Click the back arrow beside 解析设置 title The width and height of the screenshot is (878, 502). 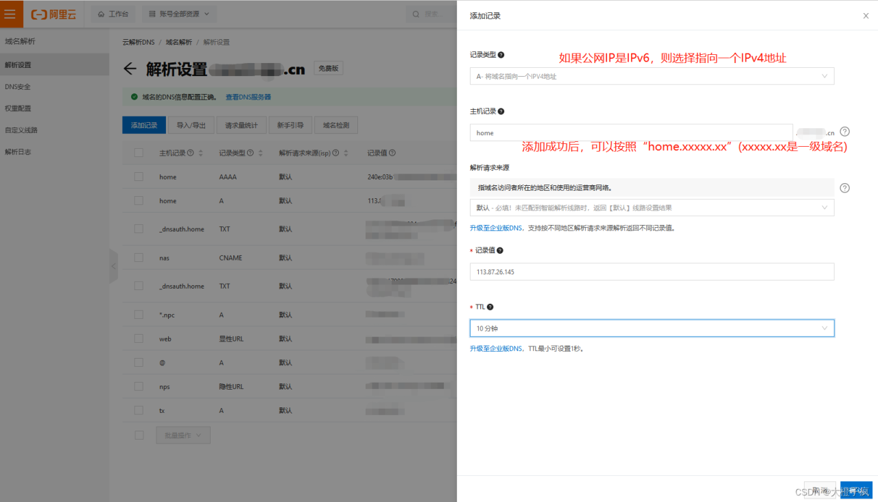tap(131, 68)
